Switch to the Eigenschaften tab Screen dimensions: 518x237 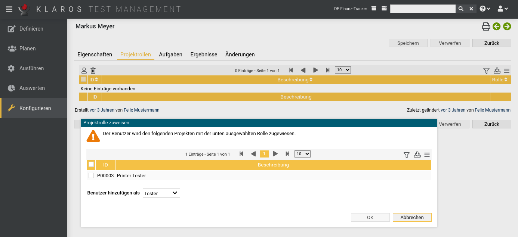[95, 54]
